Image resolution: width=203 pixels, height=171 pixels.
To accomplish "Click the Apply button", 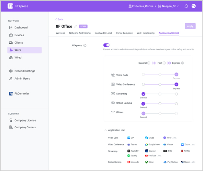I will [x=190, y=26].
